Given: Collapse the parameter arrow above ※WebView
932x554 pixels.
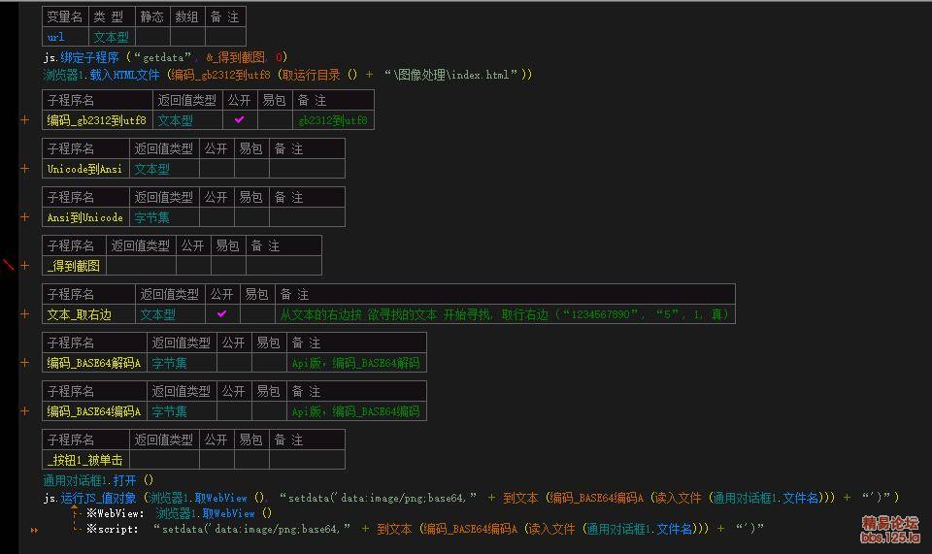Looking at the screenshot, I should [75, 507].
